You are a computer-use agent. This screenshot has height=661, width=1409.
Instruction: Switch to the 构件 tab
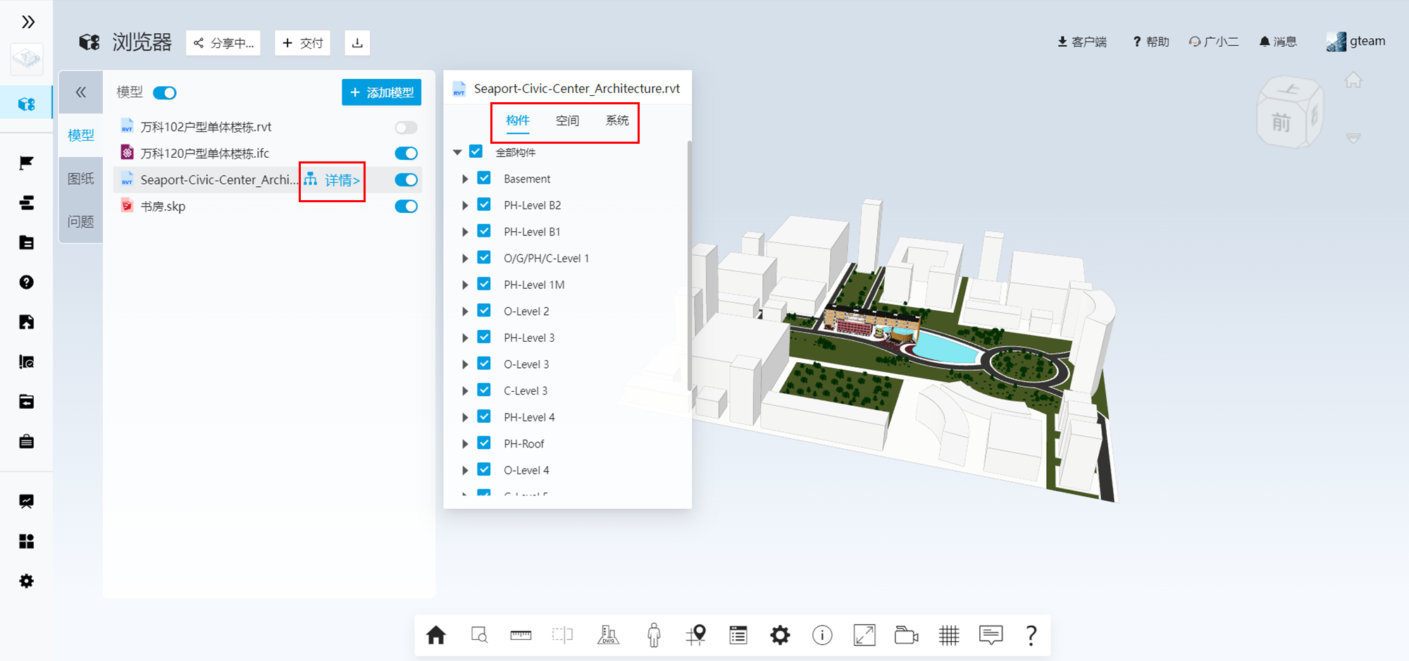pos(518,121)
